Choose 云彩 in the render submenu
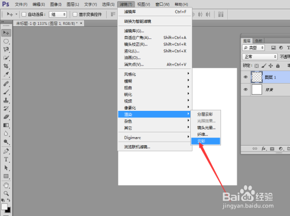 205,141
